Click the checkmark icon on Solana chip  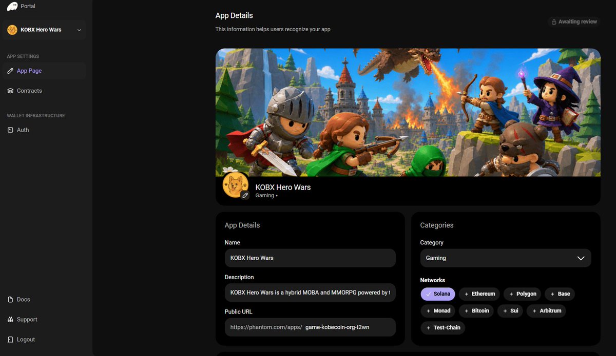coord(428,294)
